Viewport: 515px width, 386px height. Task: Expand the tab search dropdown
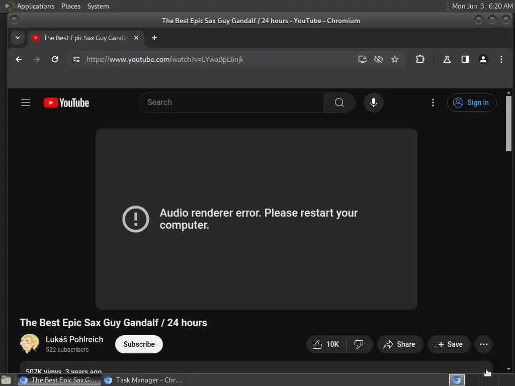pyautogui.click(x=18, y=38)
